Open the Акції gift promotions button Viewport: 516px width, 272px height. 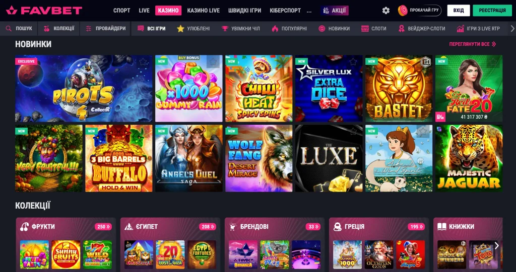(x=335, y=11)
